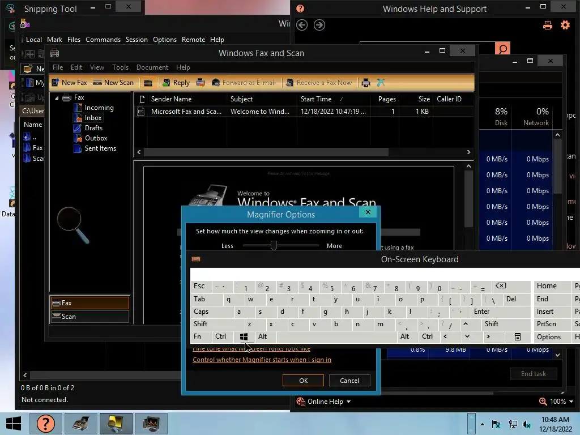Open Commands menu in file manager window
This screenshot has width=580, height=435.
click(103, 40)
